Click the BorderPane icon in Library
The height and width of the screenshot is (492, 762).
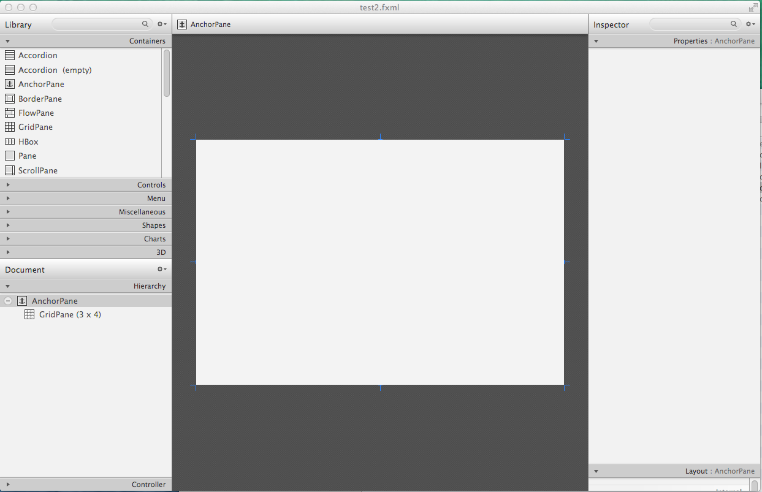point(10,99)
